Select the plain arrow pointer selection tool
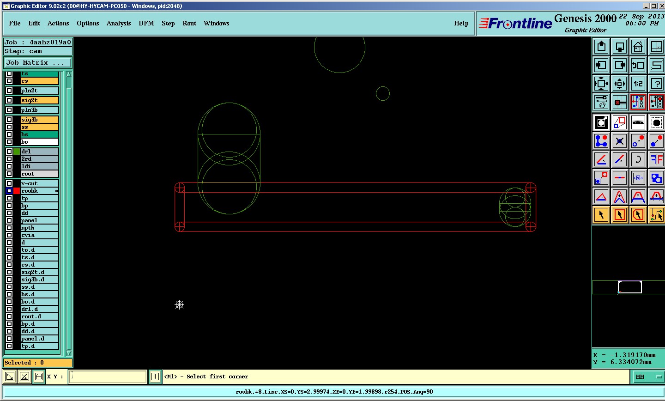Viewport: 665px width, 401px height. click(x=601, y=215)
